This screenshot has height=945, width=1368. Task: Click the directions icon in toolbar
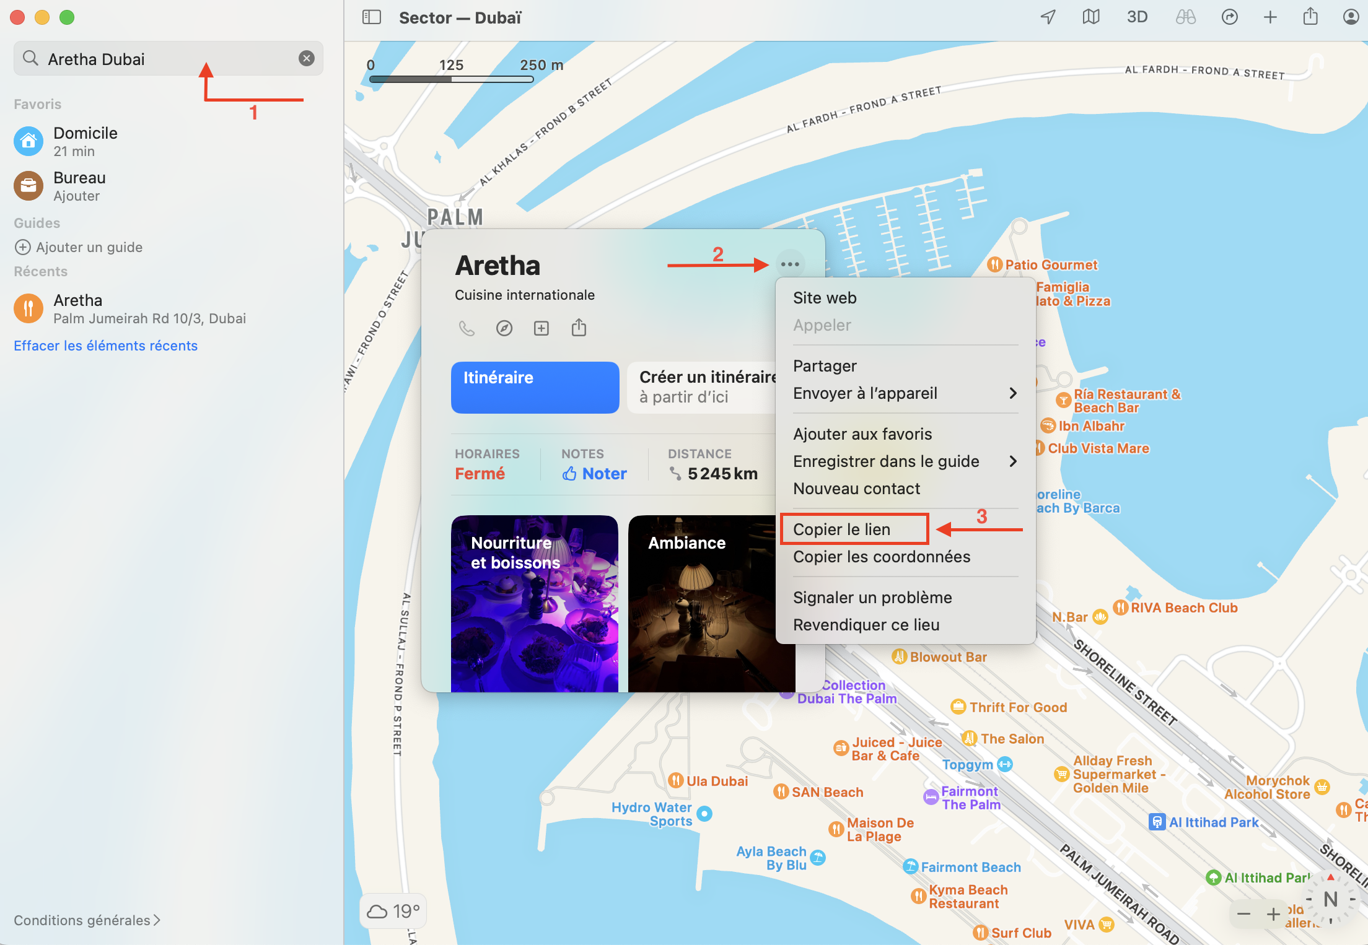(x=1229, y=17)
